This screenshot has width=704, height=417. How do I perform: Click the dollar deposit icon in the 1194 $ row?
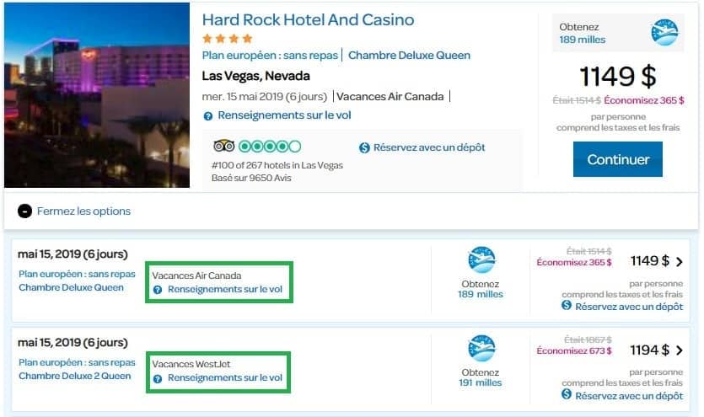tap(567, 394)
